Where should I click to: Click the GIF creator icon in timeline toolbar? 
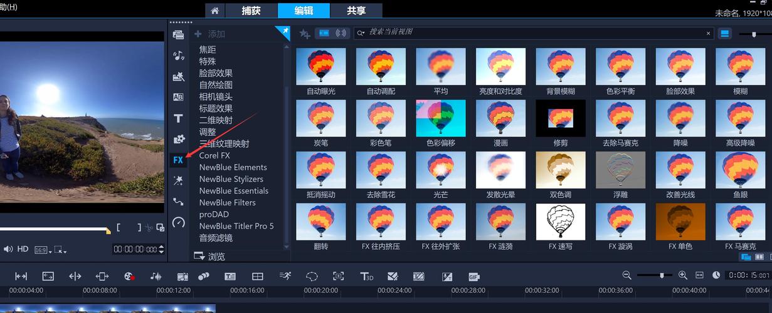point(473,276)
